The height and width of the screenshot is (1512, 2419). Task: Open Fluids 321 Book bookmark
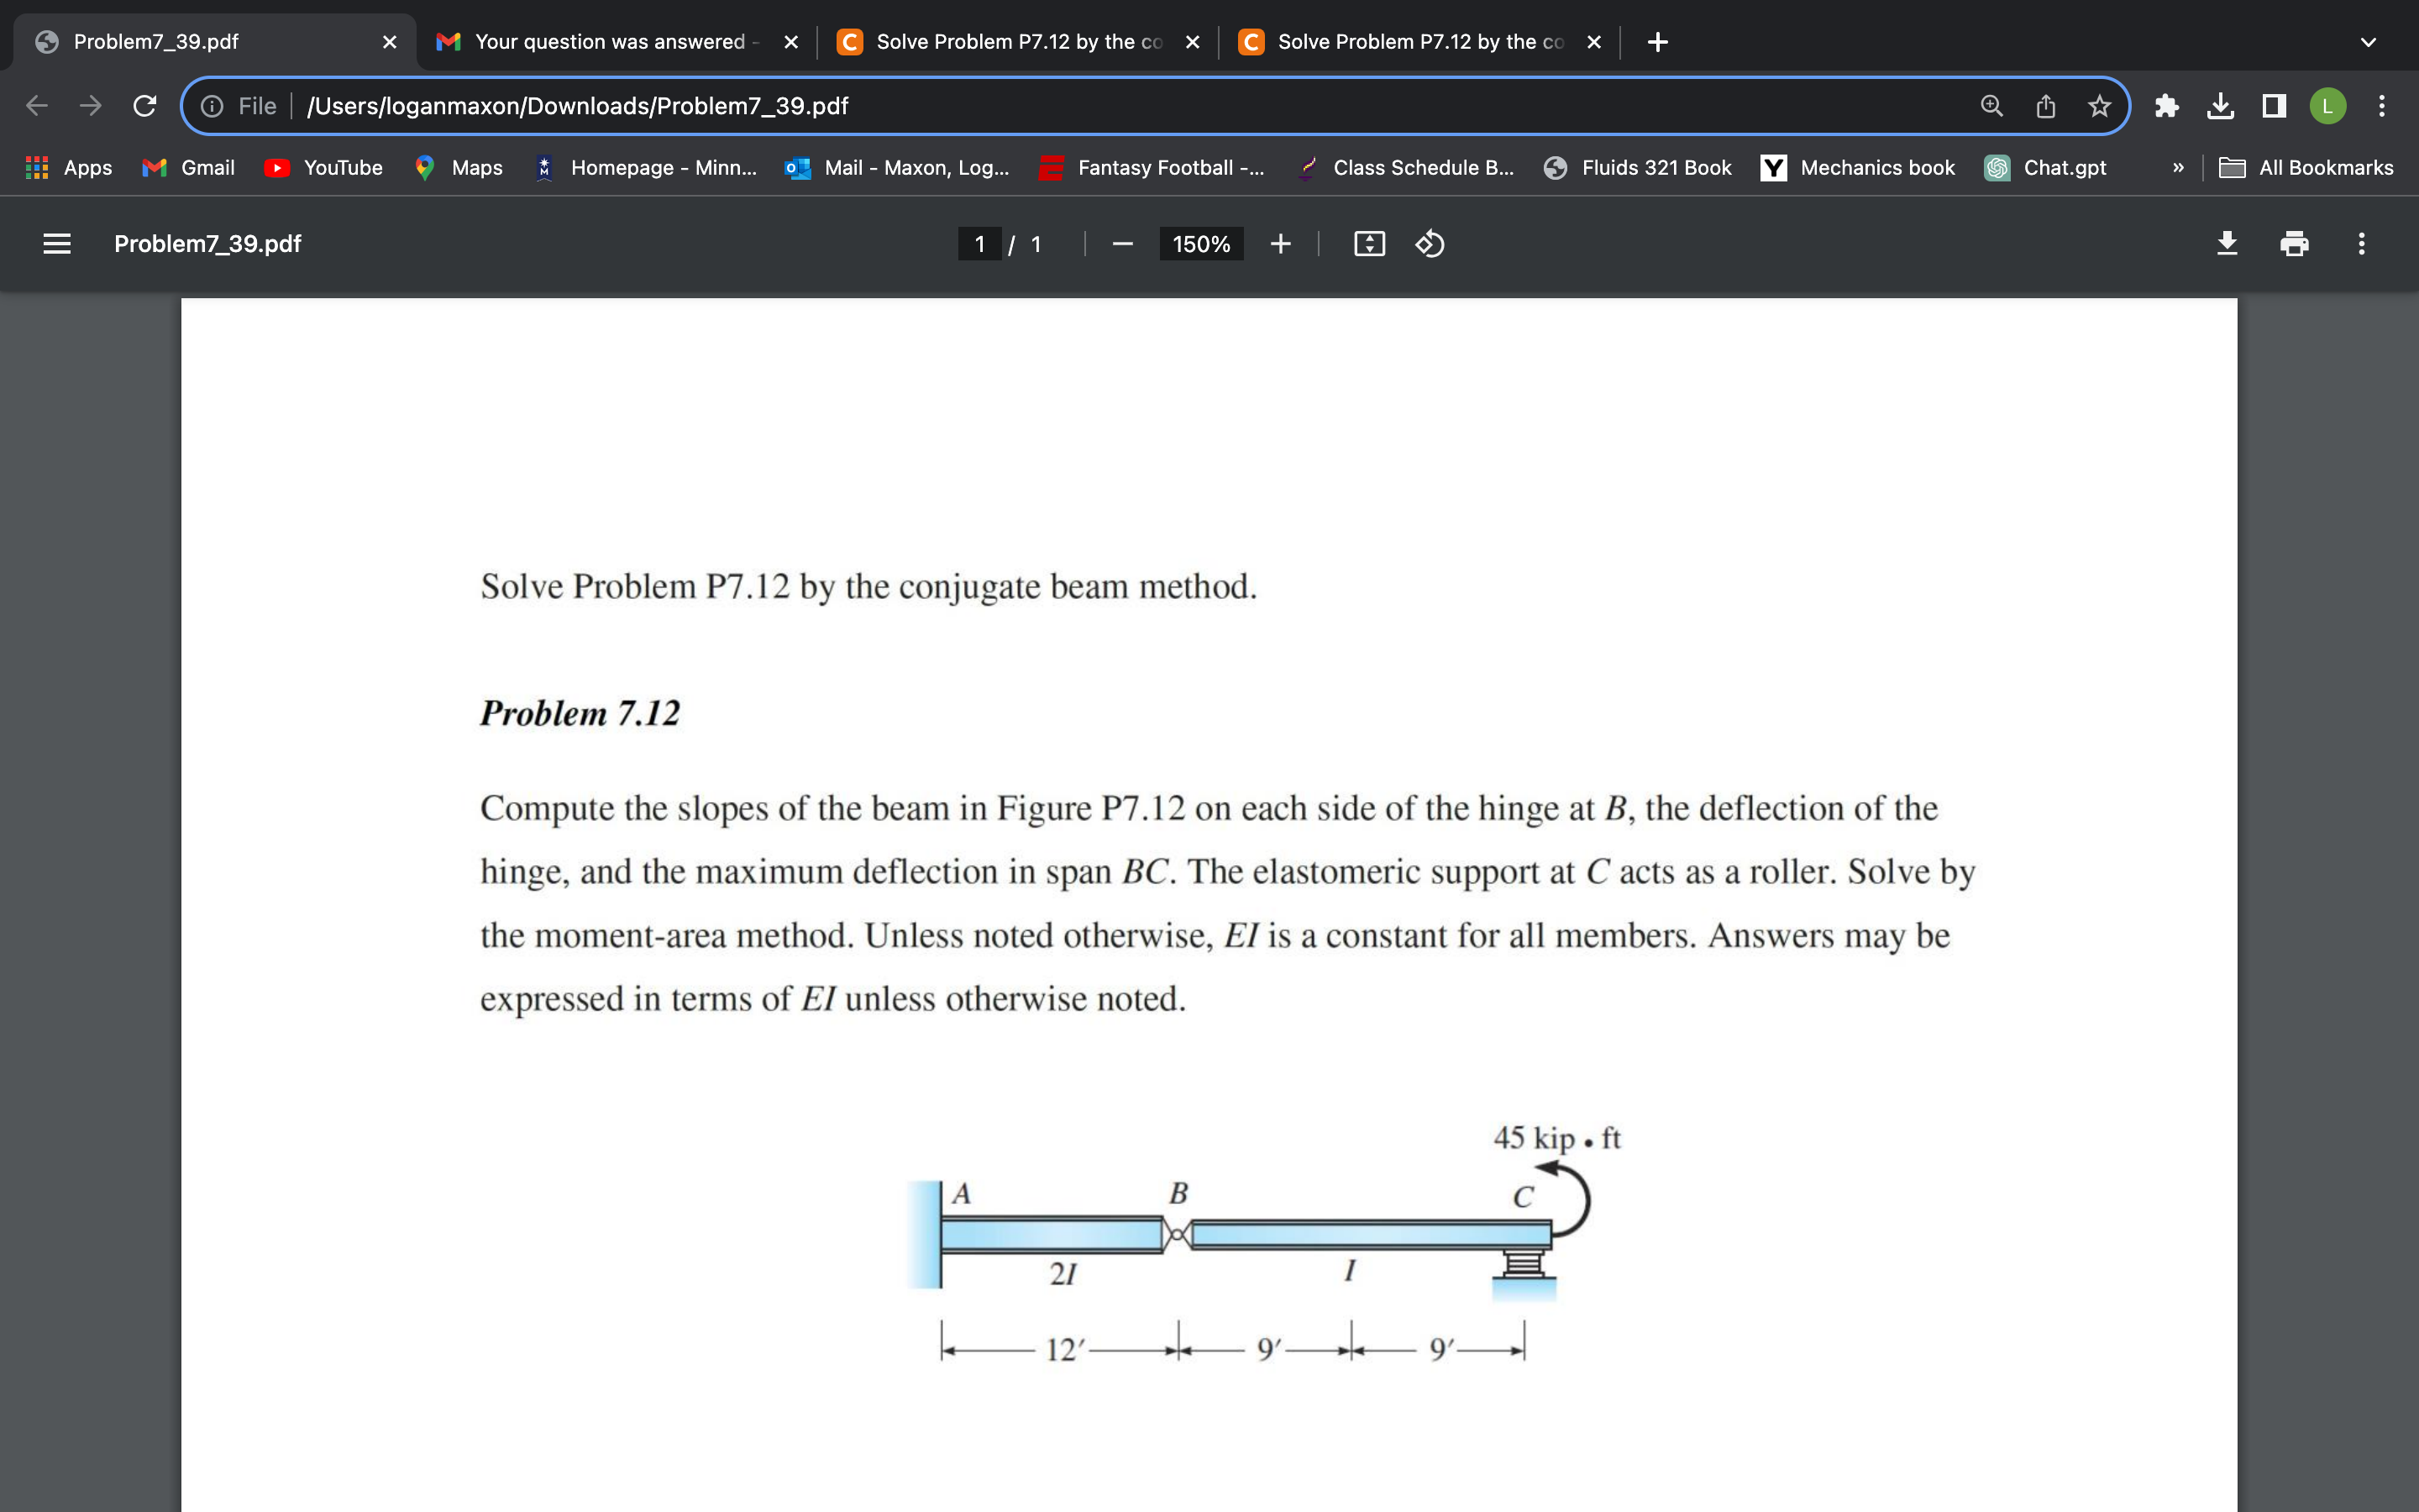[x=1637, y=168]
